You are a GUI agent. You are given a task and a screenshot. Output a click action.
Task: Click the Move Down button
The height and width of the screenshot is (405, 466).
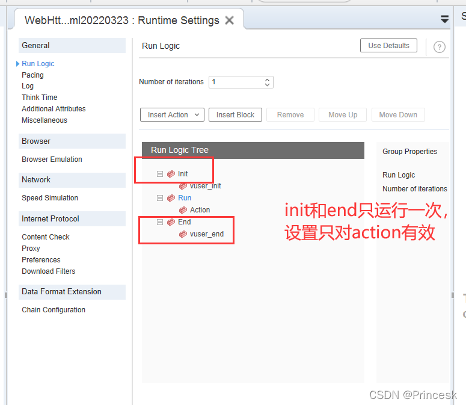point(398,115)
